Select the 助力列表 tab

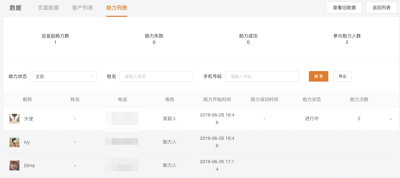(117, 8)
